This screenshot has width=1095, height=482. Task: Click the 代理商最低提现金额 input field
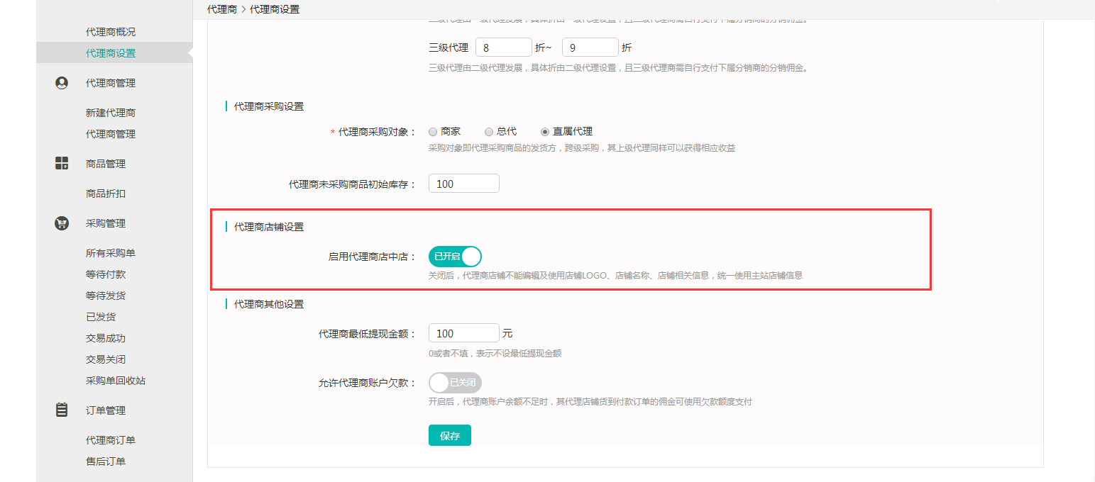pyautogui.click(x=463, y=333)
